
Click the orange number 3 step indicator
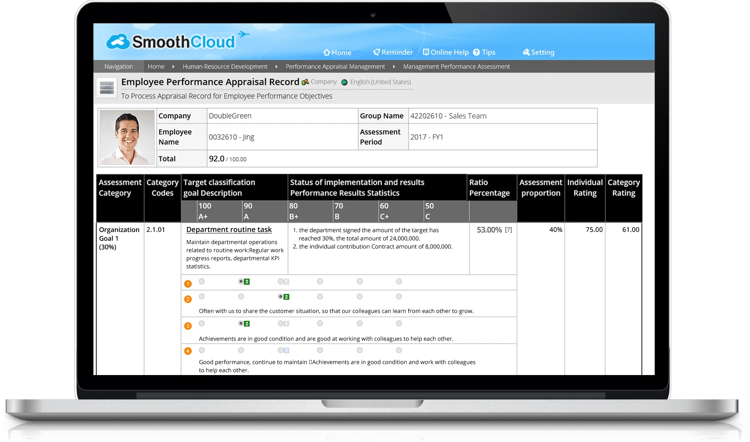click(188, 325)
